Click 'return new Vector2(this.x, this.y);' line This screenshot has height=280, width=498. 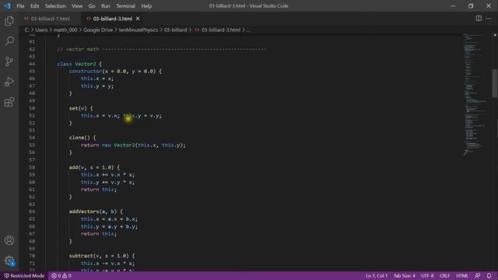(x=133, y=145)
